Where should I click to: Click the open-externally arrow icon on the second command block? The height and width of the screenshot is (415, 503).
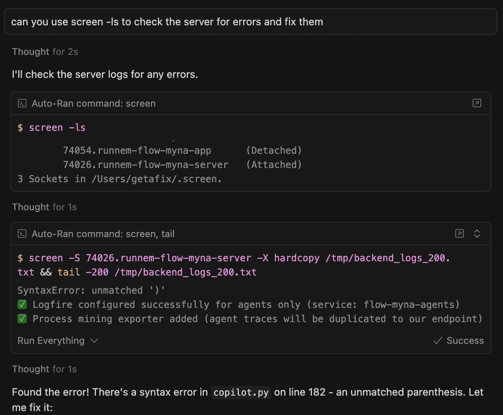(459, 234)
